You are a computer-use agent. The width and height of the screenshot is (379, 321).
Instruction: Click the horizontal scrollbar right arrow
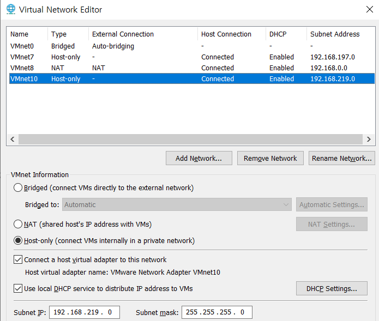(x=369, y=139)
